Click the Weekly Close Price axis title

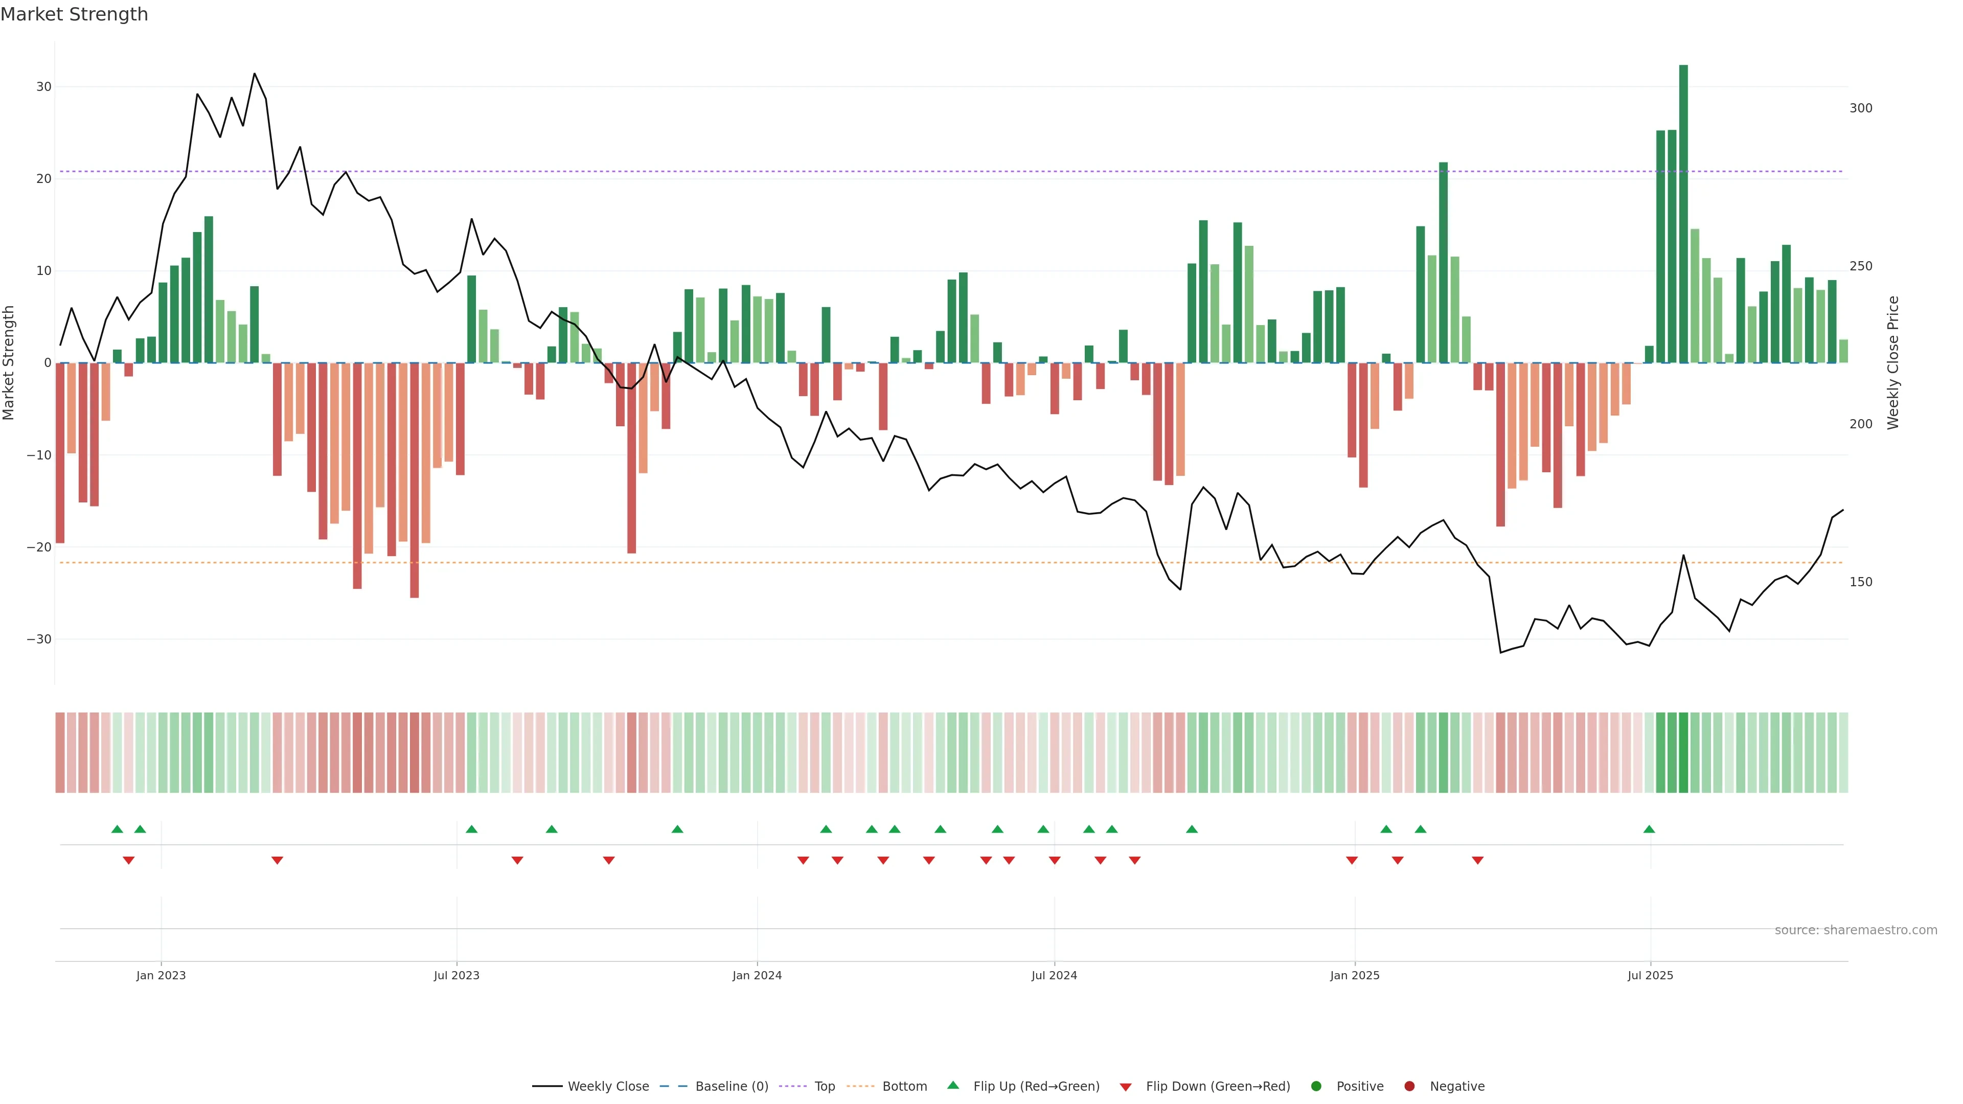tap(1893, 363)
